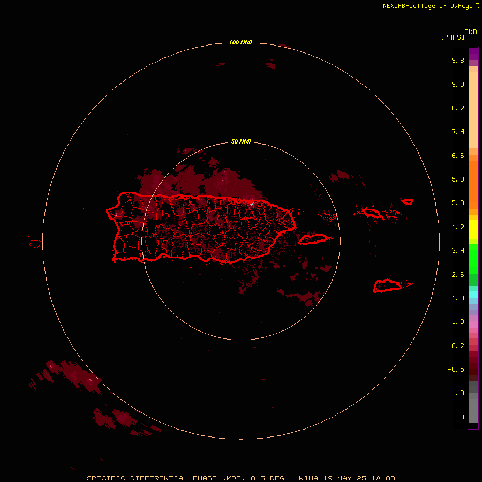Click the 50 NMI range ring label
The height and width of the screenshot is (482, 482).
point(241,141)
